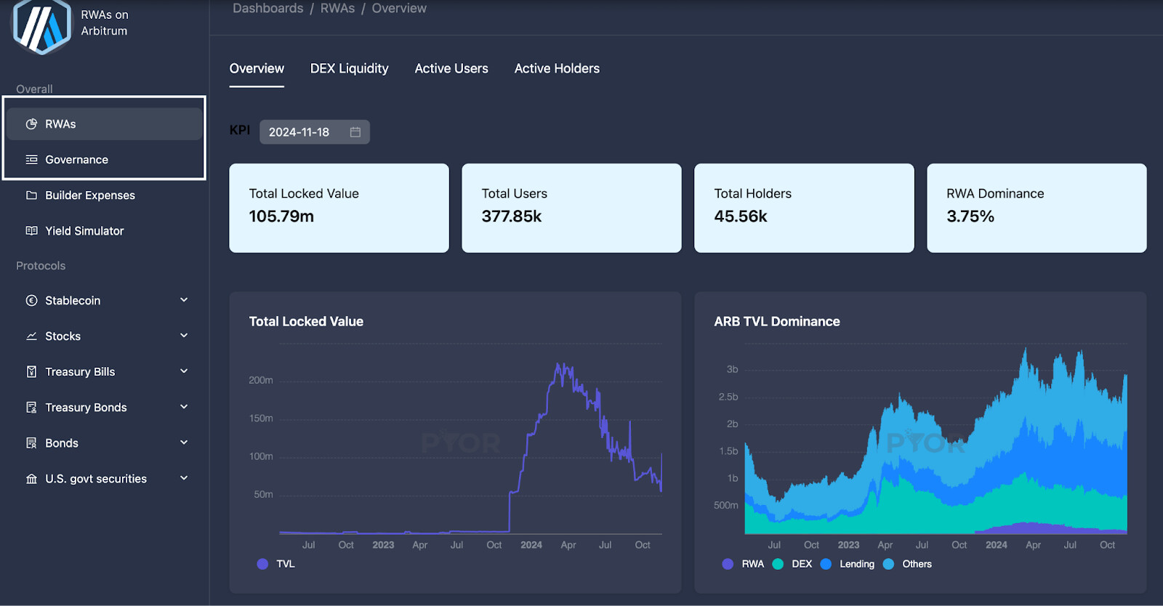1163x606 pixels.
Task: Click the 200m axis label
Action: [261, 380]
